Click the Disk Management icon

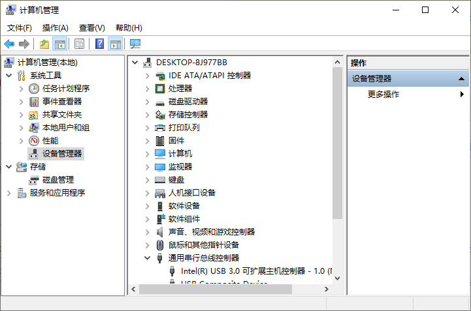click(x=34, y=180)
